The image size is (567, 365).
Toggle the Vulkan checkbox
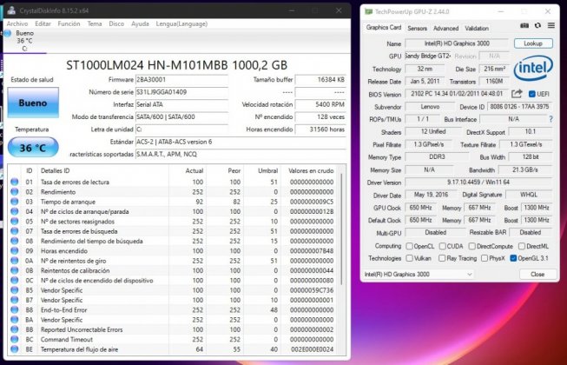coord(409,258)
